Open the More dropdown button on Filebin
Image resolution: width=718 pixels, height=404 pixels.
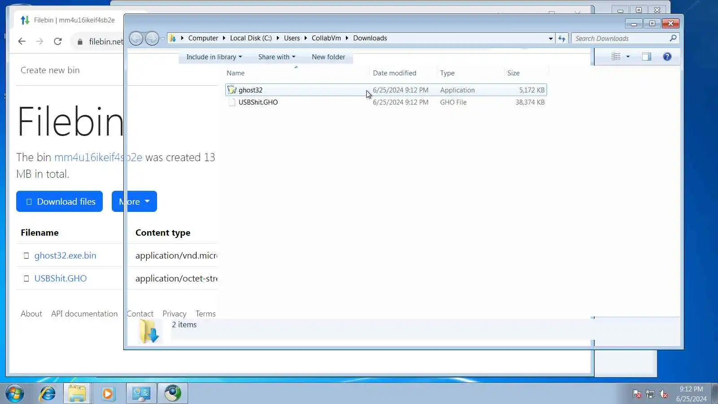(134, 202)
